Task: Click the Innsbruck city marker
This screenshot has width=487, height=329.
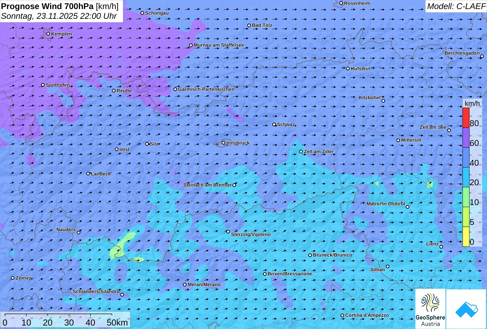Action: tap(223, 142)
